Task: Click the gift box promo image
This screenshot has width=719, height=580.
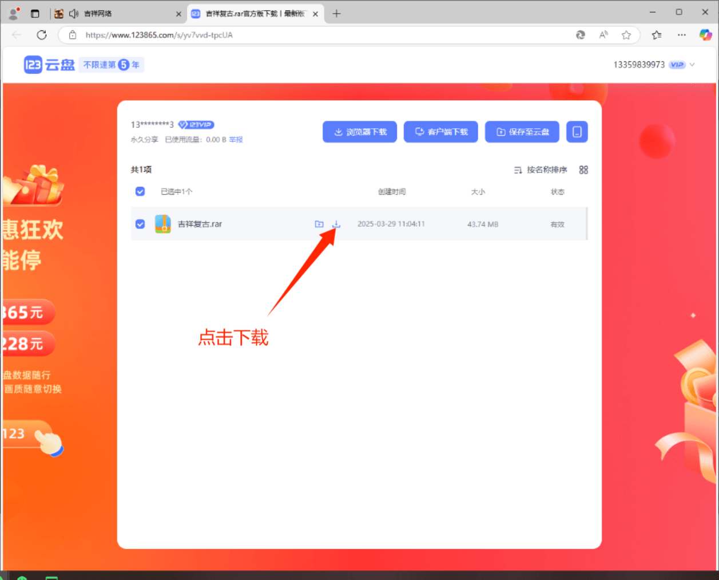Action: coord(33,186)
